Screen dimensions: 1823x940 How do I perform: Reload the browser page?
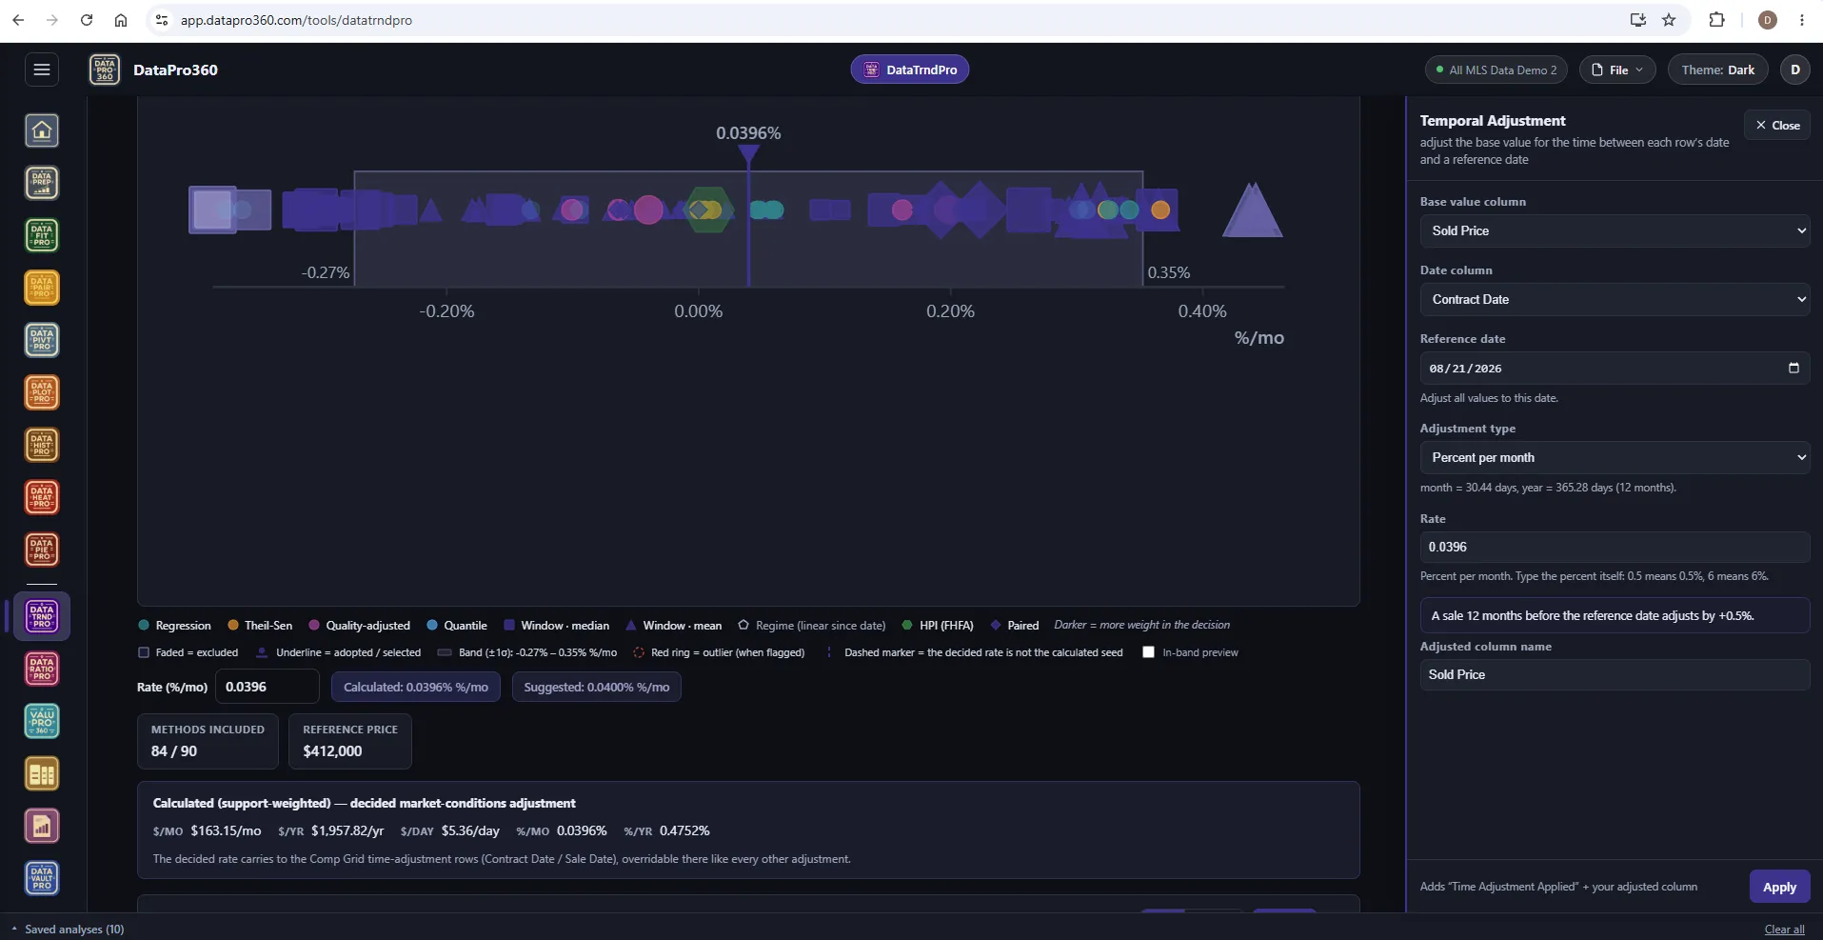87,20
